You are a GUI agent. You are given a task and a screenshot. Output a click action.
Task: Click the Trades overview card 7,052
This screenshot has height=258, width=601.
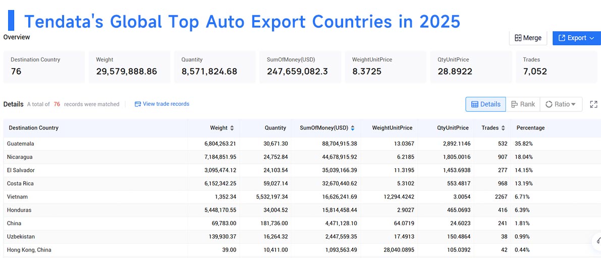click(557, 67)
